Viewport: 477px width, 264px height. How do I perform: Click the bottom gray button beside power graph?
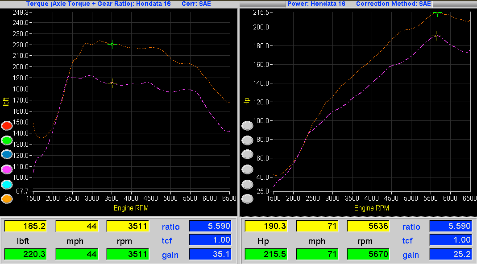[247, 199]
